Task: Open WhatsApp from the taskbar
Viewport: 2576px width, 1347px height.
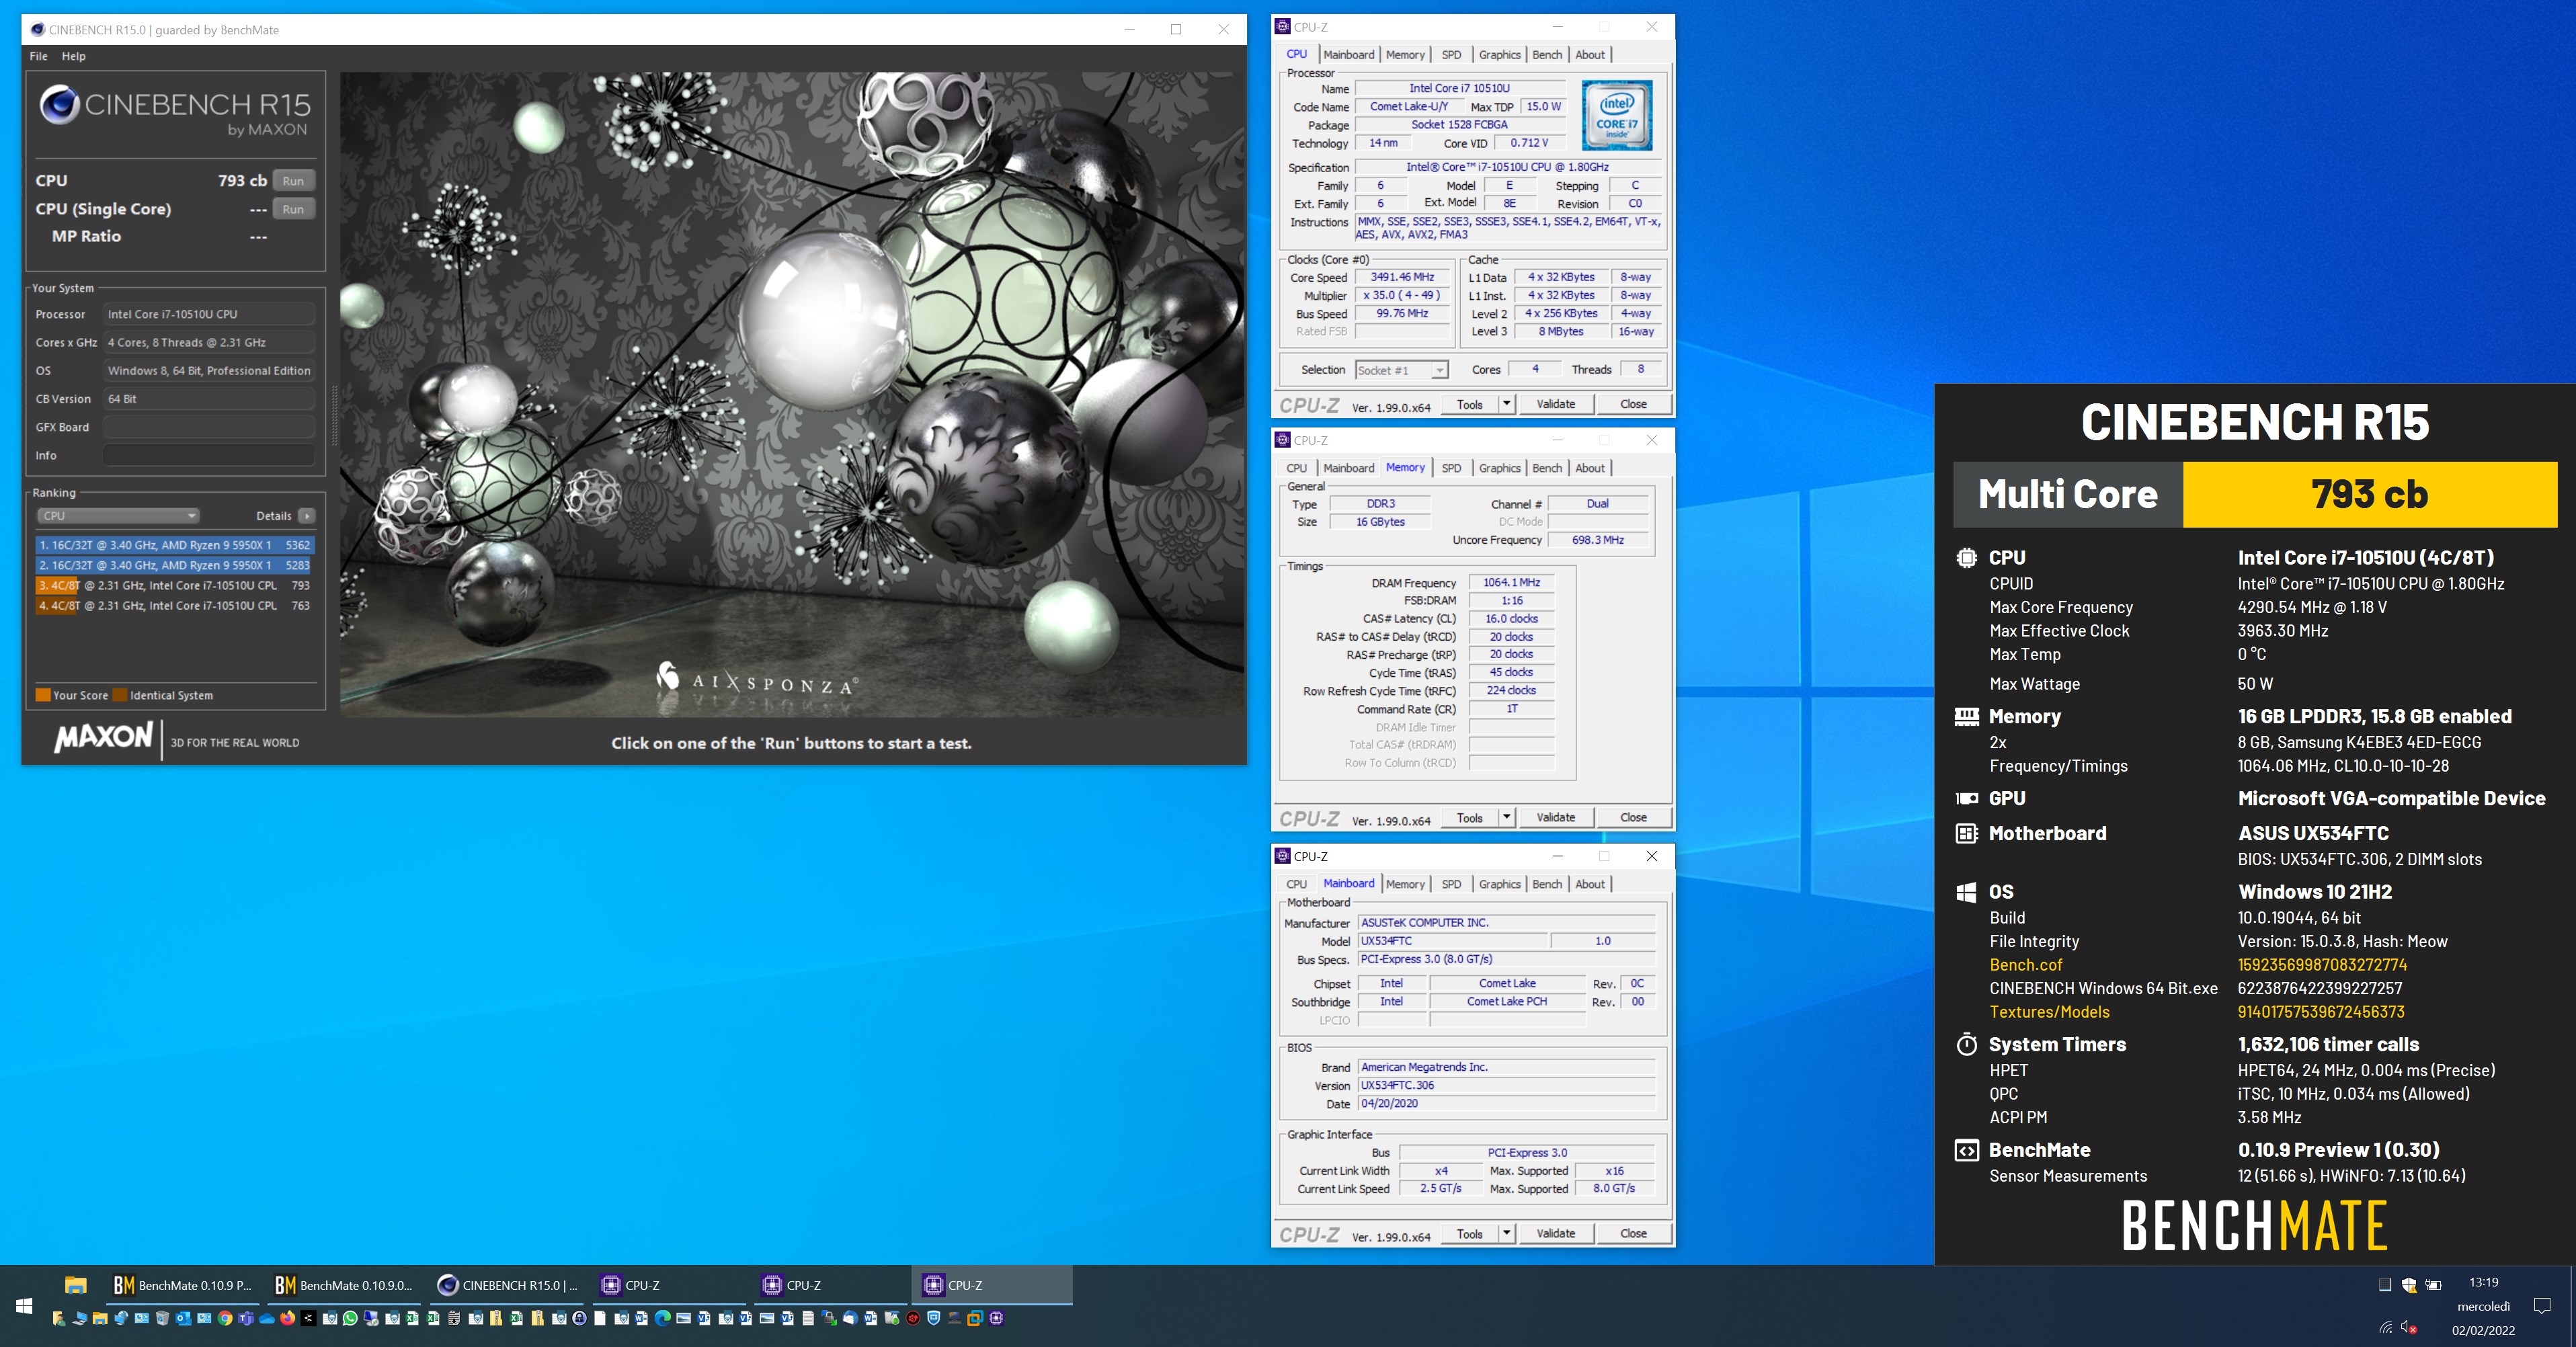Action: coord(350,1318)
